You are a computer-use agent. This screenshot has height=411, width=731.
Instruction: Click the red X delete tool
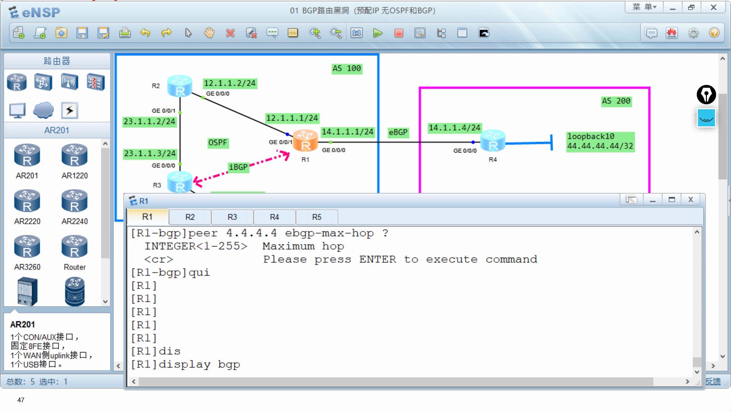tap(230, 33)
